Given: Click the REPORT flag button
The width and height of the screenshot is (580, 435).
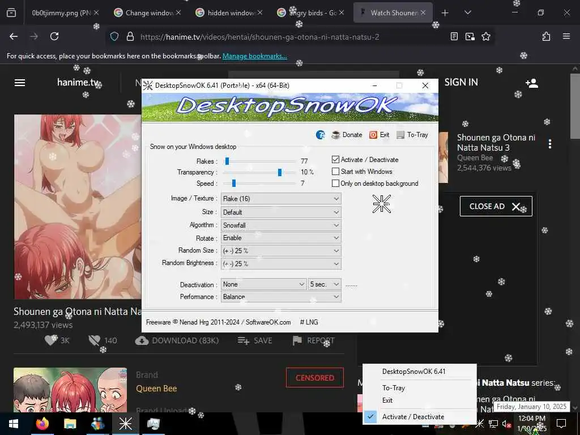Looking at the screenshot, I should [314, 340].
